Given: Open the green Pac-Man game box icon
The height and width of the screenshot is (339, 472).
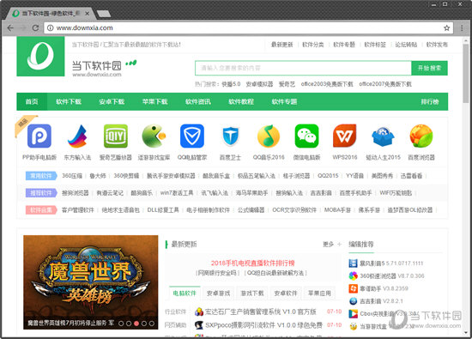Looking at the screenshot, I should click(x=154, y=136).
